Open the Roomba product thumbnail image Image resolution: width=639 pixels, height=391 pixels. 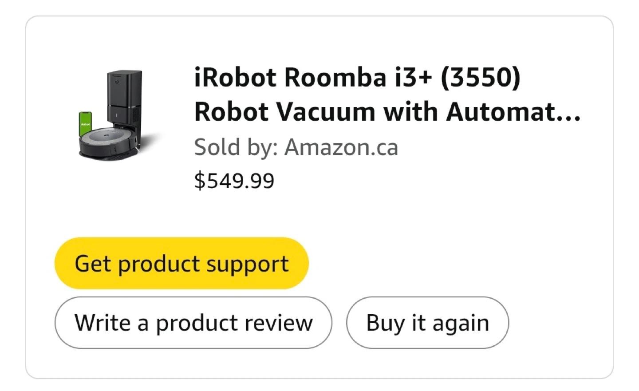tap(116, 114)
